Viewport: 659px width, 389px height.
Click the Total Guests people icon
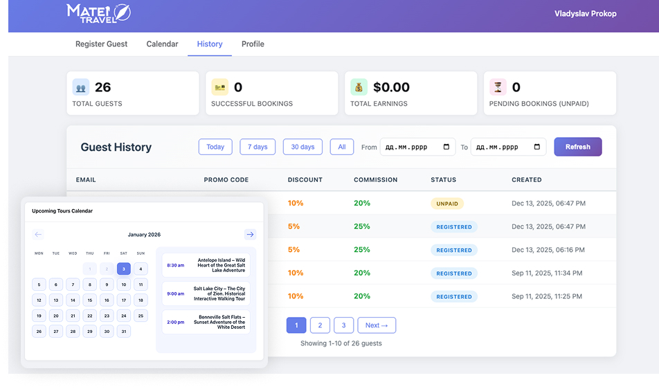tap(81, 87)
